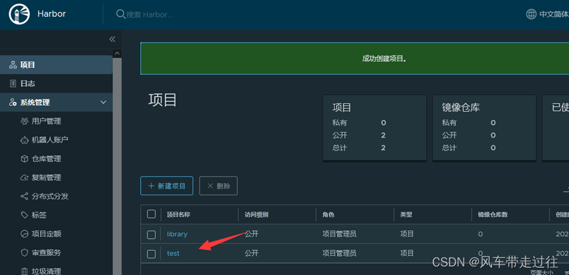The image size is (569, 275).
Task: Click 公开 cell in library row
Action: coord(251,234)
